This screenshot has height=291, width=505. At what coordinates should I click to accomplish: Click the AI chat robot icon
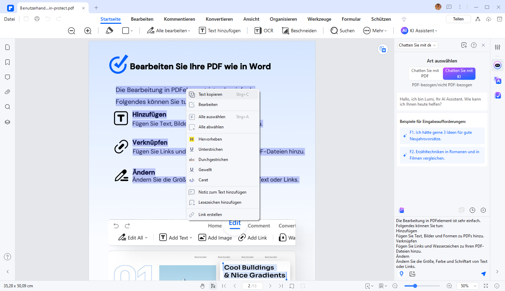pyautogui.click(x=498, y=65)
